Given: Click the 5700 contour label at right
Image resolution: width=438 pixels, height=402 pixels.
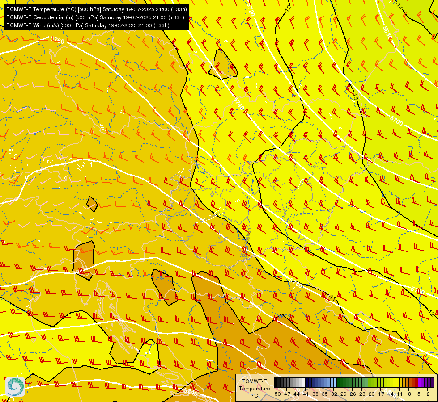Looking at the screenshot, I should [397, 121].
